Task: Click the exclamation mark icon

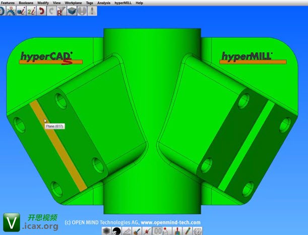Action: click(x=92, y=11)
